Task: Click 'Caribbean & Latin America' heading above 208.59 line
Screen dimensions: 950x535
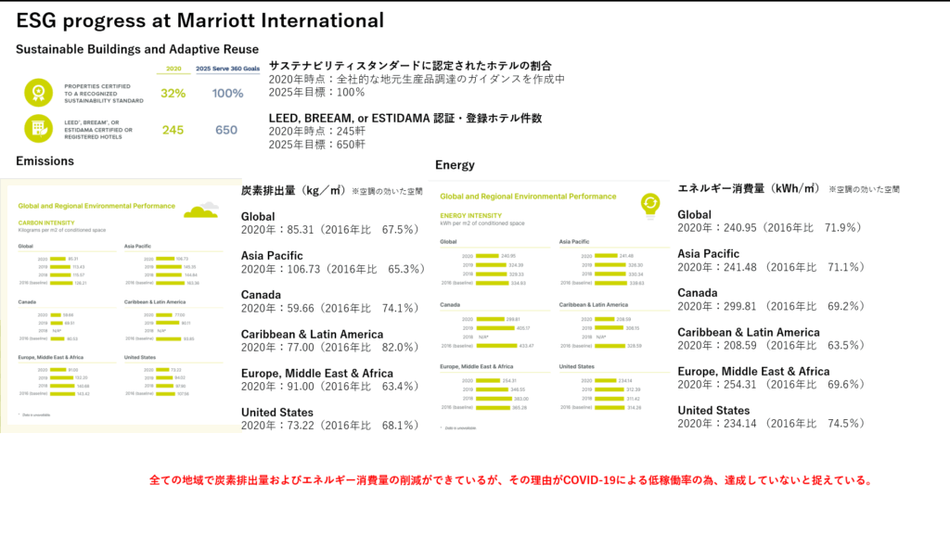Action: pyautogui.click(x=749, y=332)
